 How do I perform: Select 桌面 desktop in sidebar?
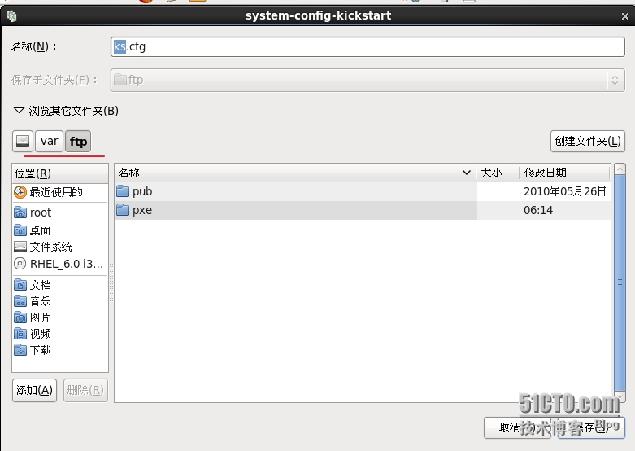point(60,230)
